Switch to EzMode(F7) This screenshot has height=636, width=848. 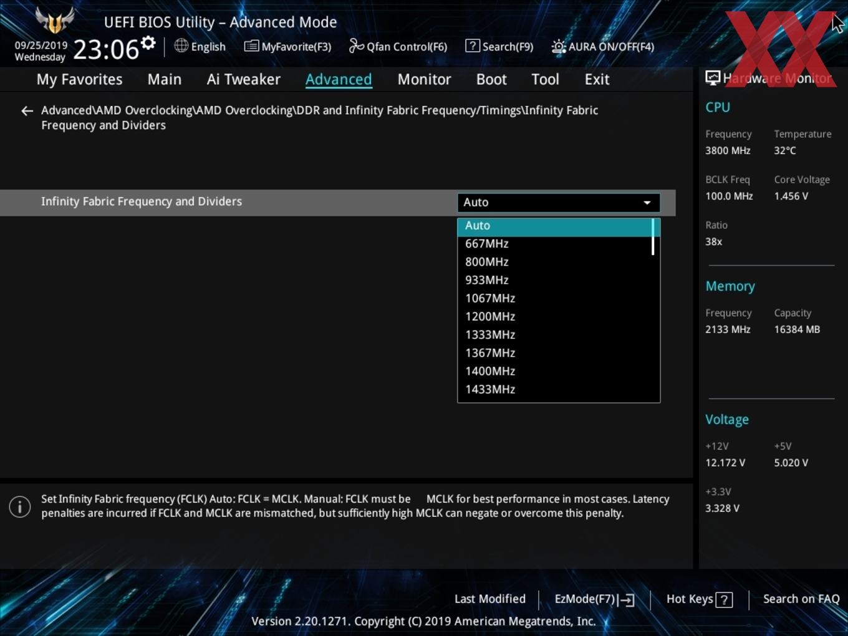point(595,599)
